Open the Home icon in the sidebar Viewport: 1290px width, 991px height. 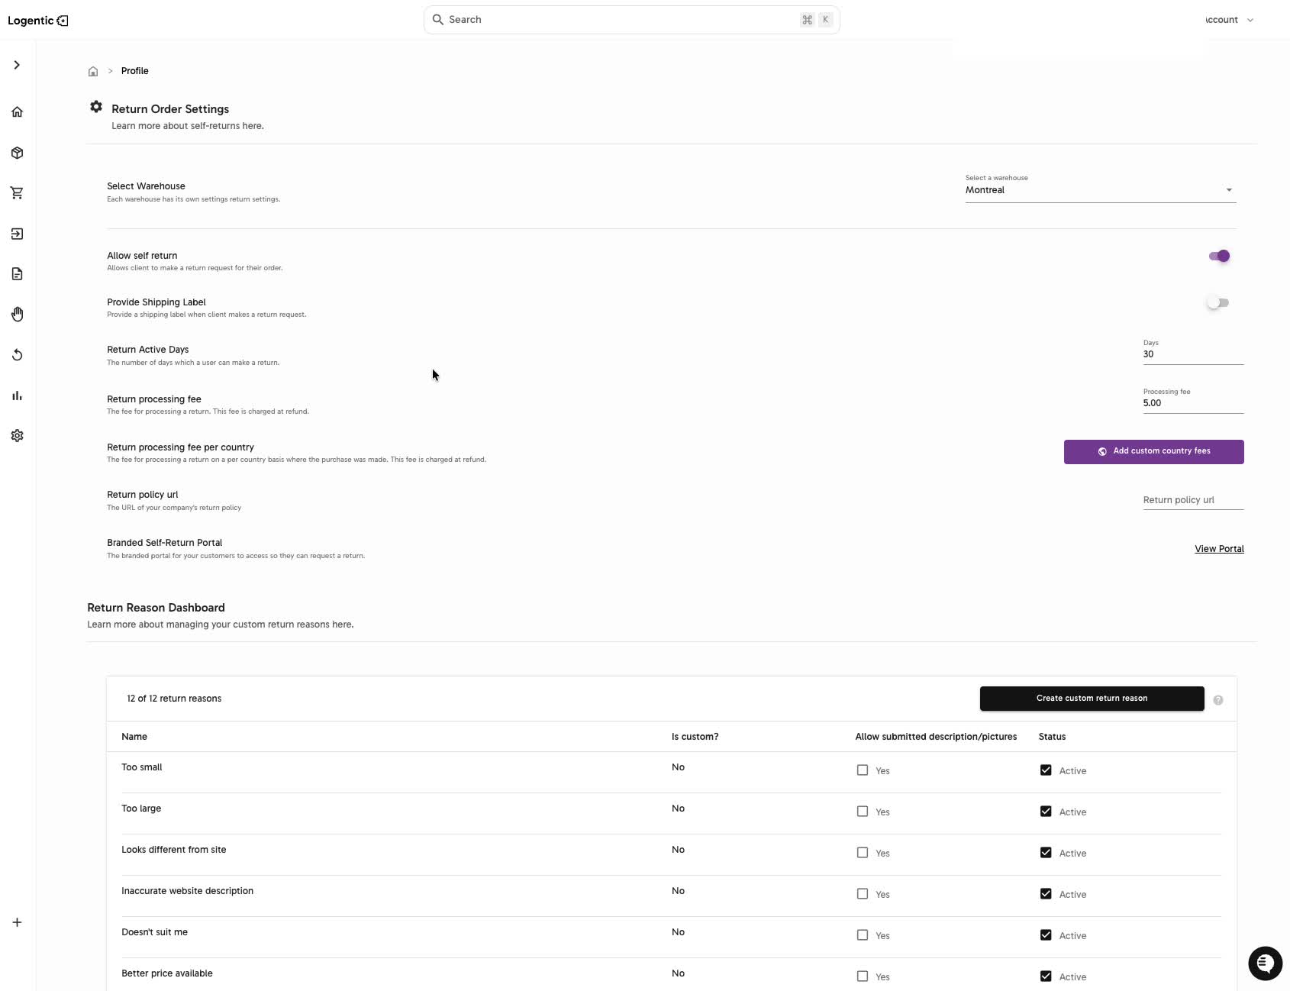click(17, 112)
